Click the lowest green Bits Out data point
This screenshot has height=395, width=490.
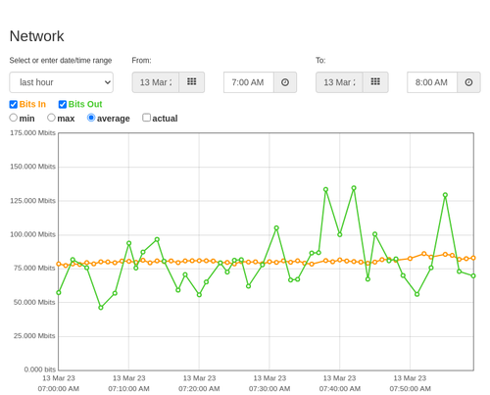click(x=101, y=308)
